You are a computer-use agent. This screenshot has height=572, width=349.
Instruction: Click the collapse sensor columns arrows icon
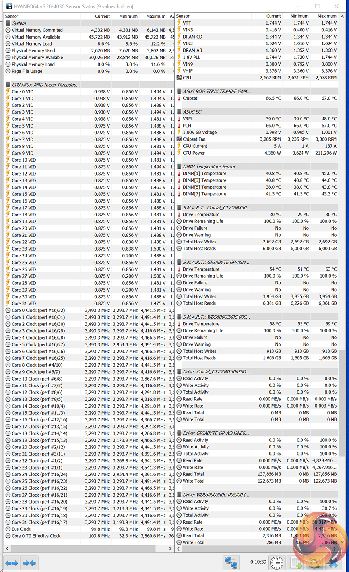[29, 563]
